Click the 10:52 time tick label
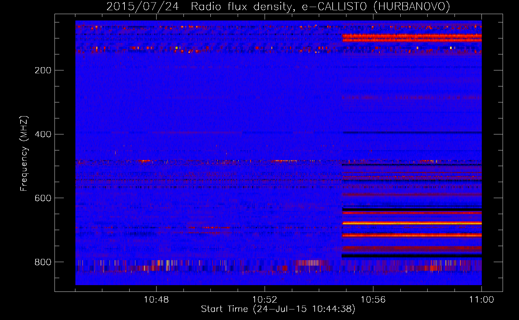 tap(265, 300)
